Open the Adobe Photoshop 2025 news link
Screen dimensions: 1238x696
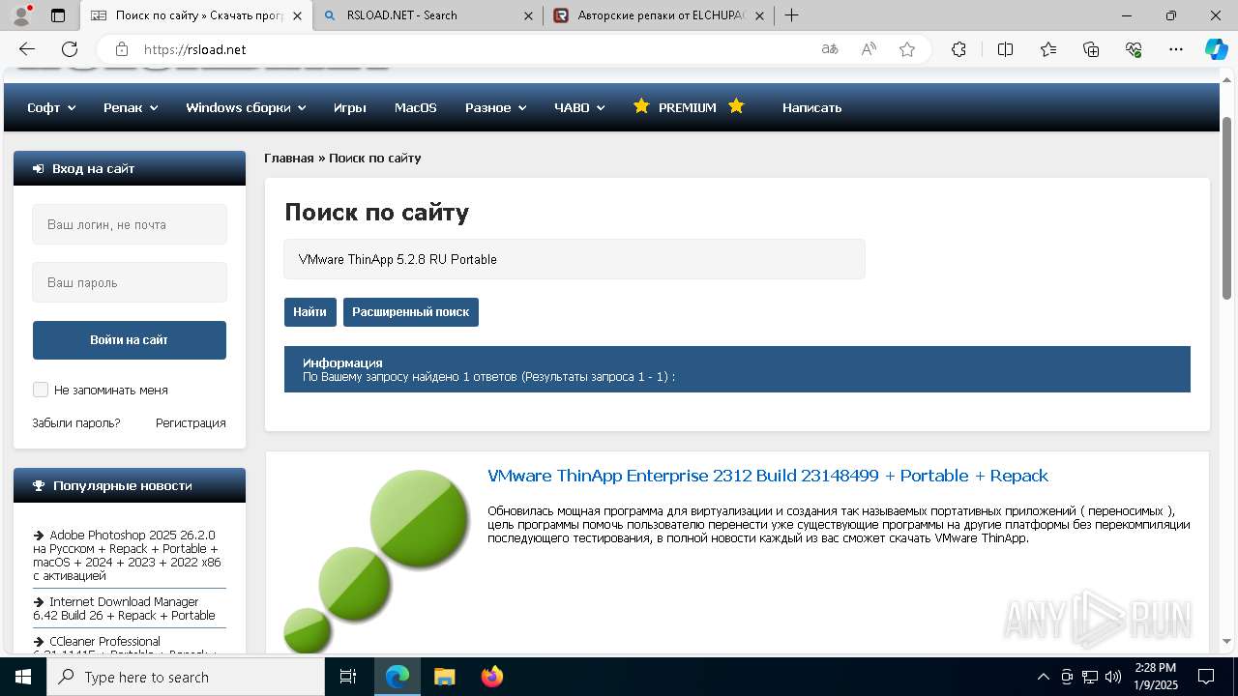click(127, 555)
